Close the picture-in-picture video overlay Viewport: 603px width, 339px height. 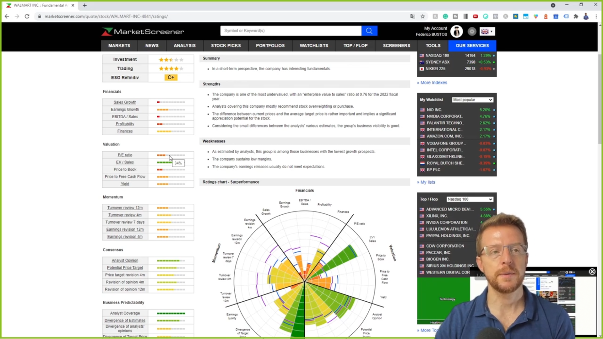click(592, 272)
